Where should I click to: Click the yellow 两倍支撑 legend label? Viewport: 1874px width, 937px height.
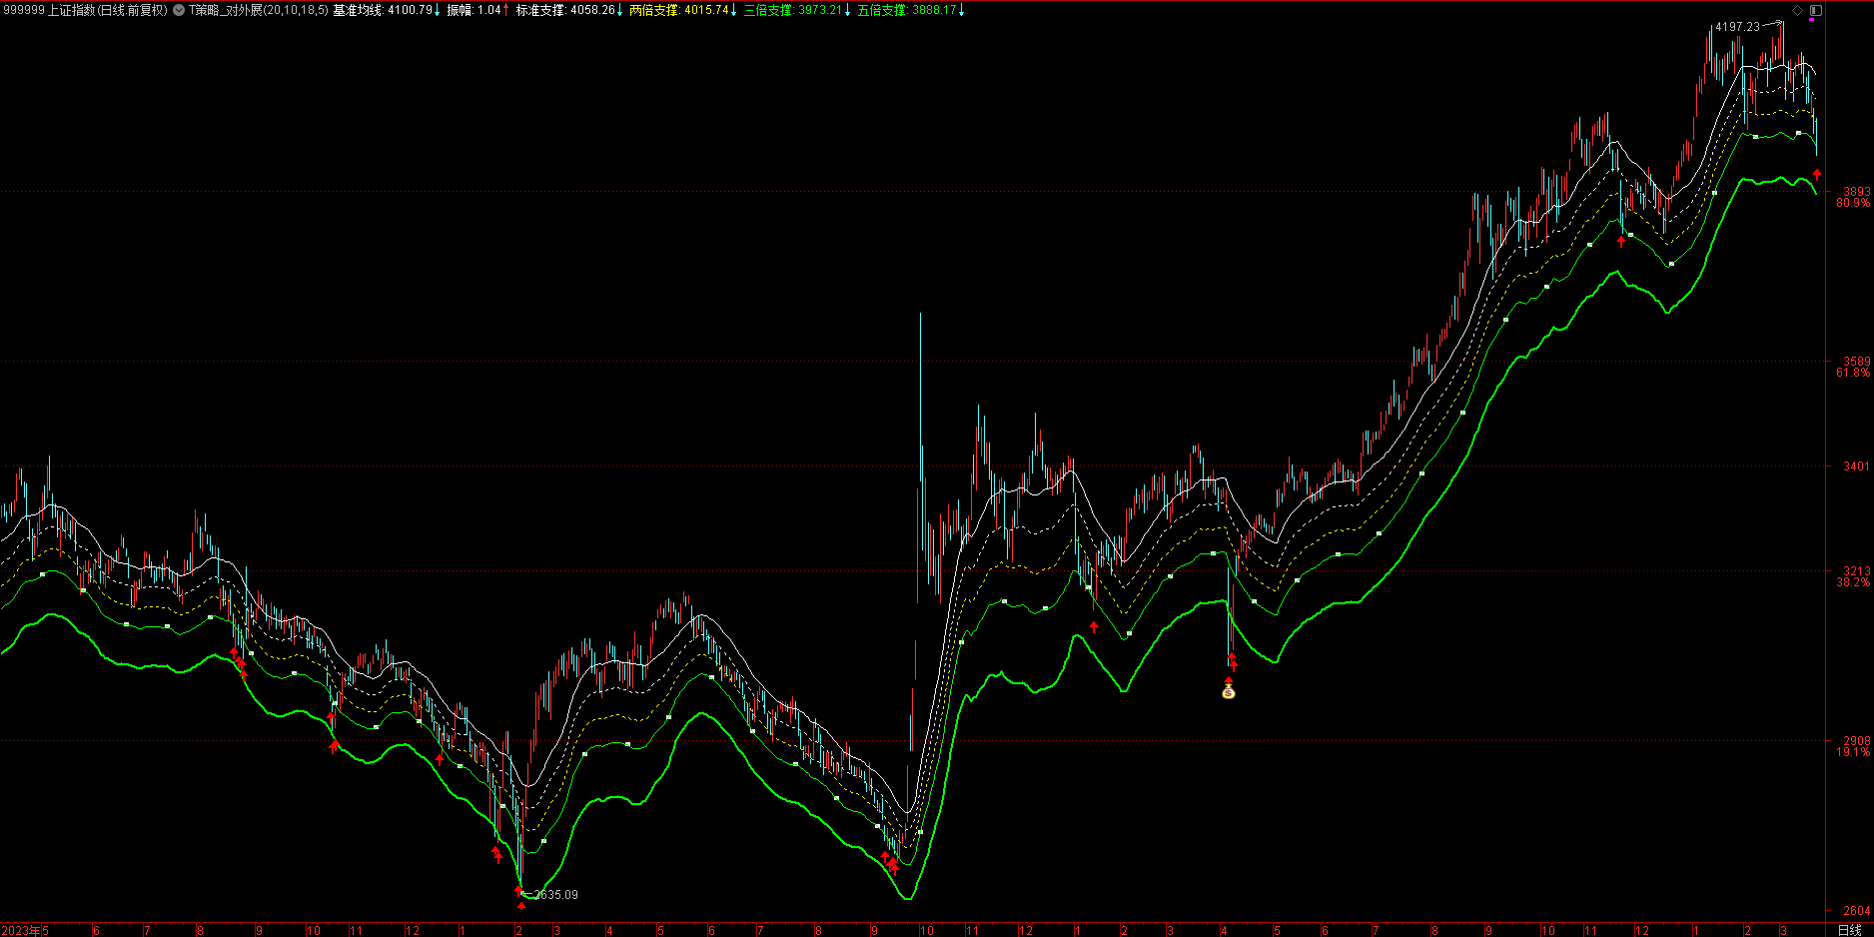(681, 10)
